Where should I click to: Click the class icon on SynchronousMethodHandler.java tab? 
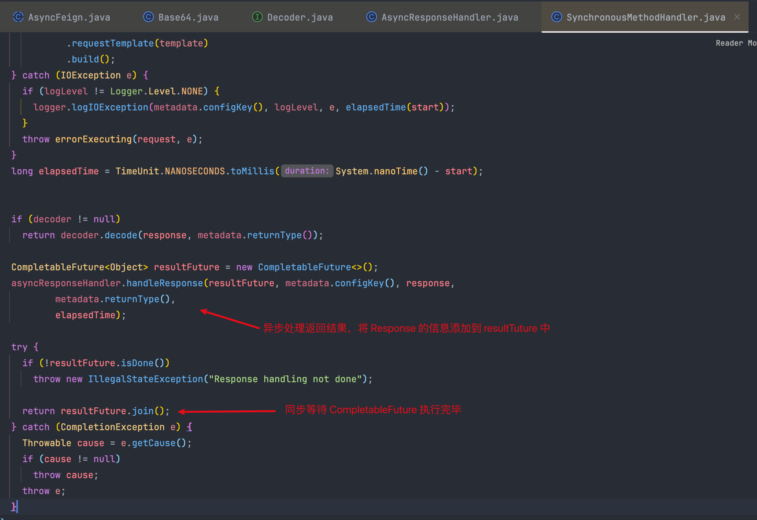tap(556, 17)
